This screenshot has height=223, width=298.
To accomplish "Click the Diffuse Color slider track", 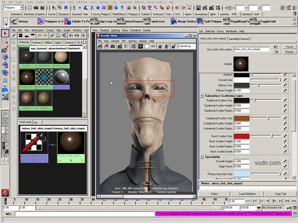I will point(266,85).
